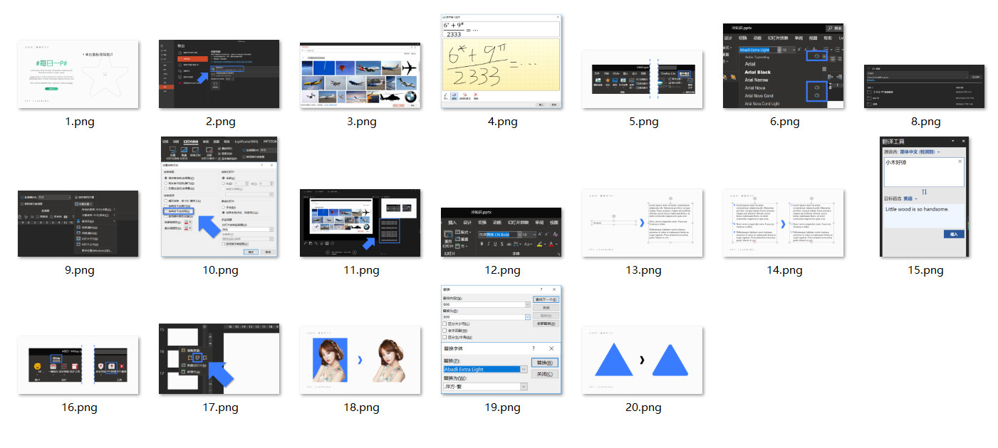Click the file name "8.png"

tap(925, 122)
